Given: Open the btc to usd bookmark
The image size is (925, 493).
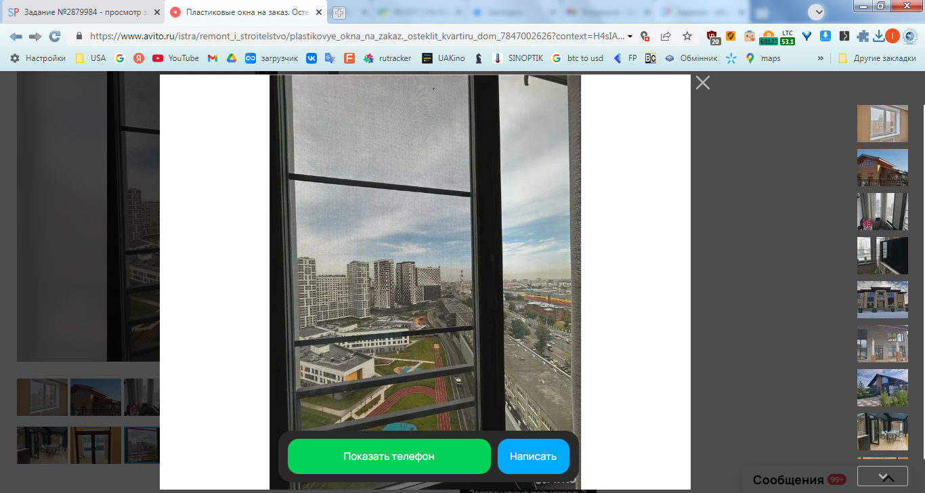Looking at the screenshot, I should pos(578,58).
